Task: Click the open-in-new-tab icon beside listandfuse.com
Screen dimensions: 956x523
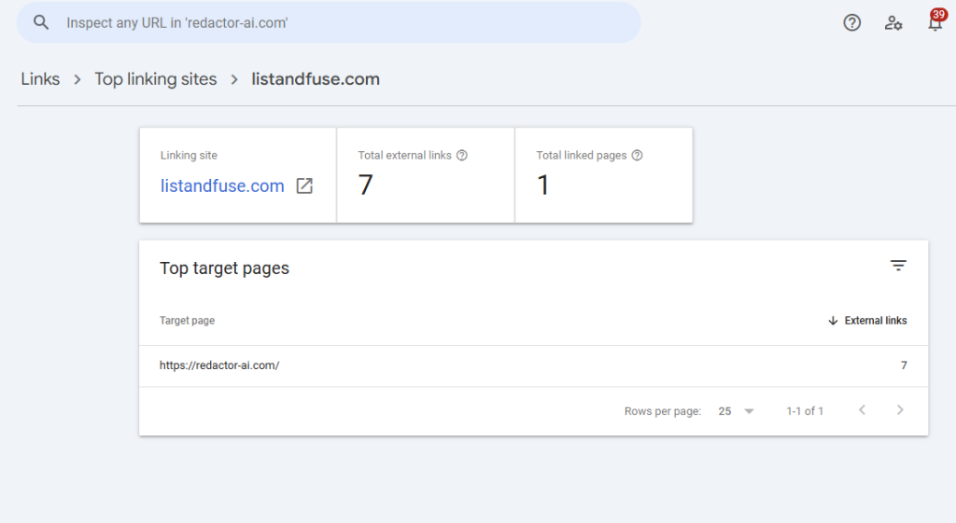Action: coord(304,186)
